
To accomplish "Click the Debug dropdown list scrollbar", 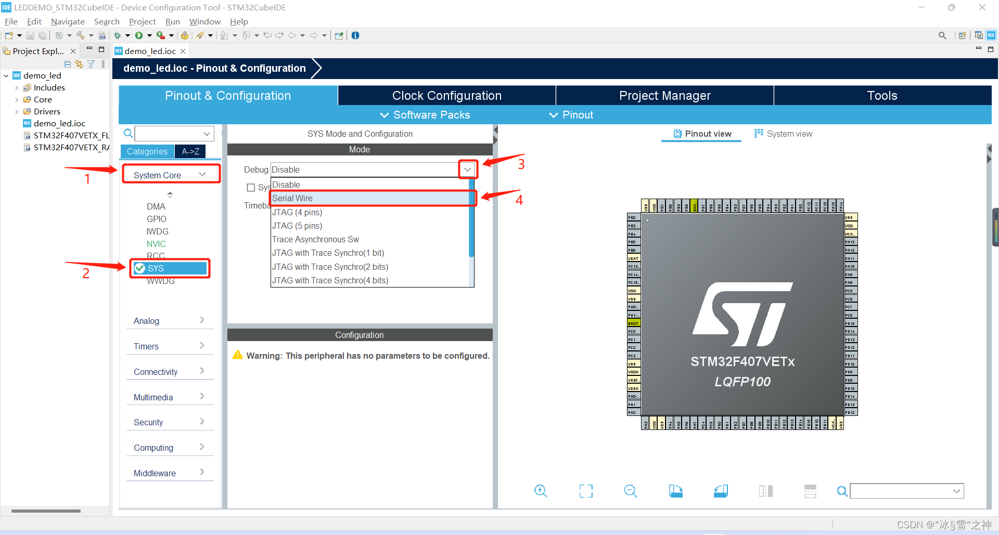I will (471, 218).
